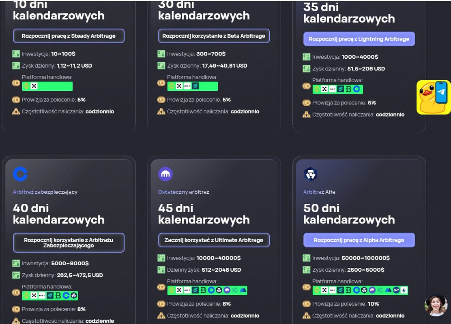Click the Ostateczny arbitraż title
This screenshot has width=451, height=324.
click(x=184, y=192)
